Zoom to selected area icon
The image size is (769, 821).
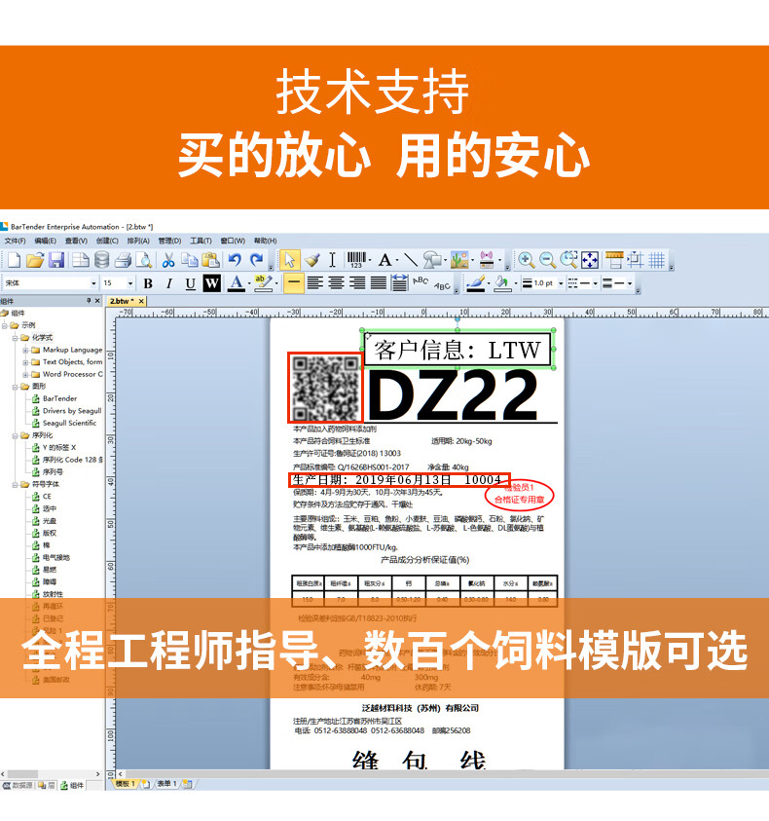click(x=568, y=260)
